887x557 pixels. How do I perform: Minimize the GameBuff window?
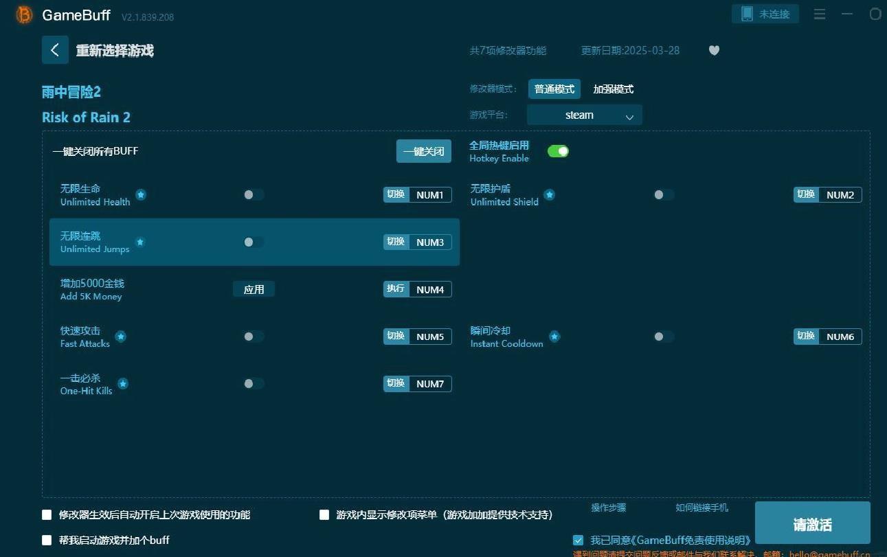[847, 14]
